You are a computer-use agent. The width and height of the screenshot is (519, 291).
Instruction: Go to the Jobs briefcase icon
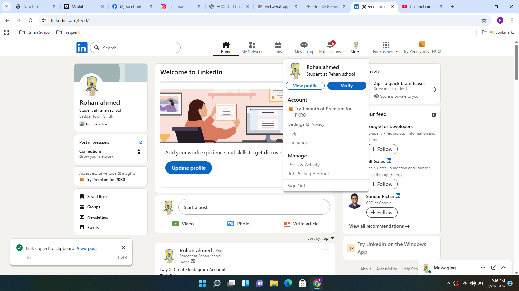click(278, 45)
